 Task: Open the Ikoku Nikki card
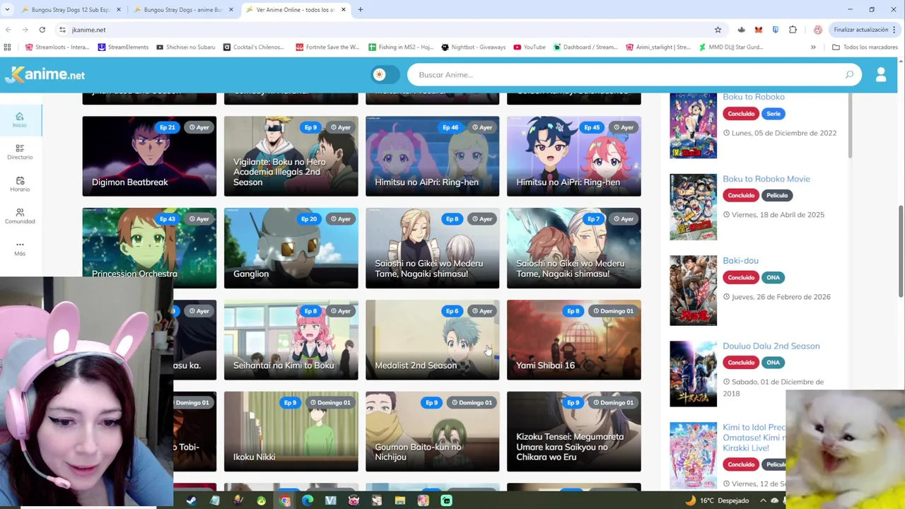pyautogui.click(x=291, y=431)
